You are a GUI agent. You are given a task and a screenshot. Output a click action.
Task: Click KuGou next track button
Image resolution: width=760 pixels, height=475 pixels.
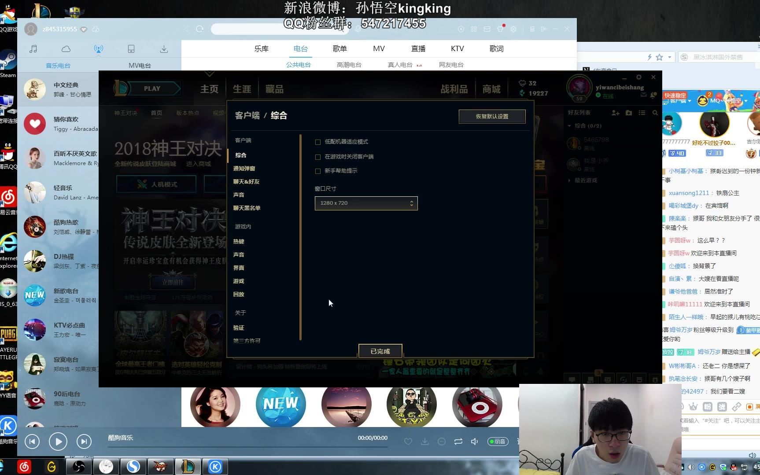(x=84, y=441)
